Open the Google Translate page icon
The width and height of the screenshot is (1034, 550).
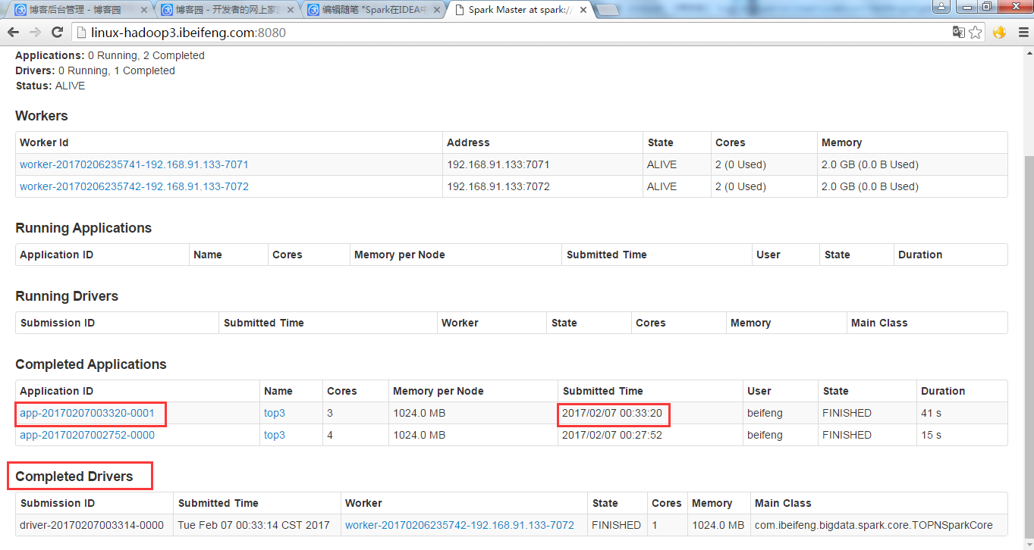pos(959,33)
